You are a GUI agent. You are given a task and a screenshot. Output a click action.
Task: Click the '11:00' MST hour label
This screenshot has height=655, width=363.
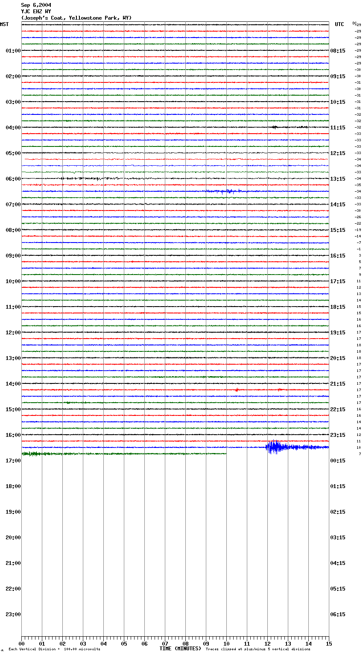[x=13, y=307]
